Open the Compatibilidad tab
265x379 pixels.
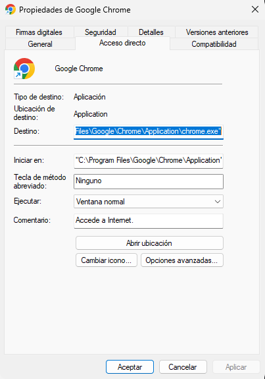pyautogui.click(x=214, y=44)
